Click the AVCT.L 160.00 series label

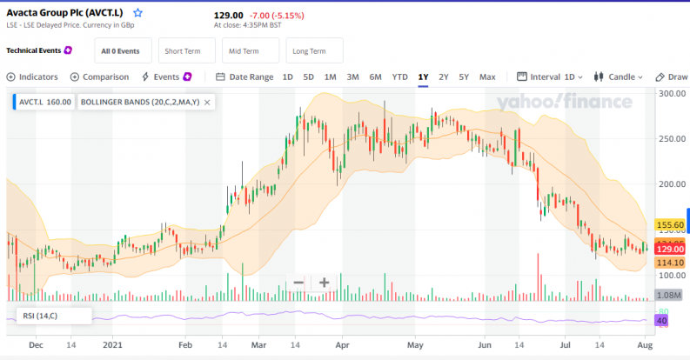(45, 102)
